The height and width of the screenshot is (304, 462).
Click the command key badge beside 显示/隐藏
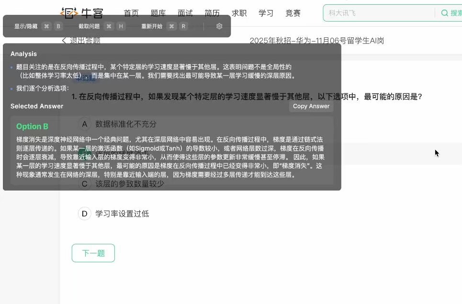(46, 26)
